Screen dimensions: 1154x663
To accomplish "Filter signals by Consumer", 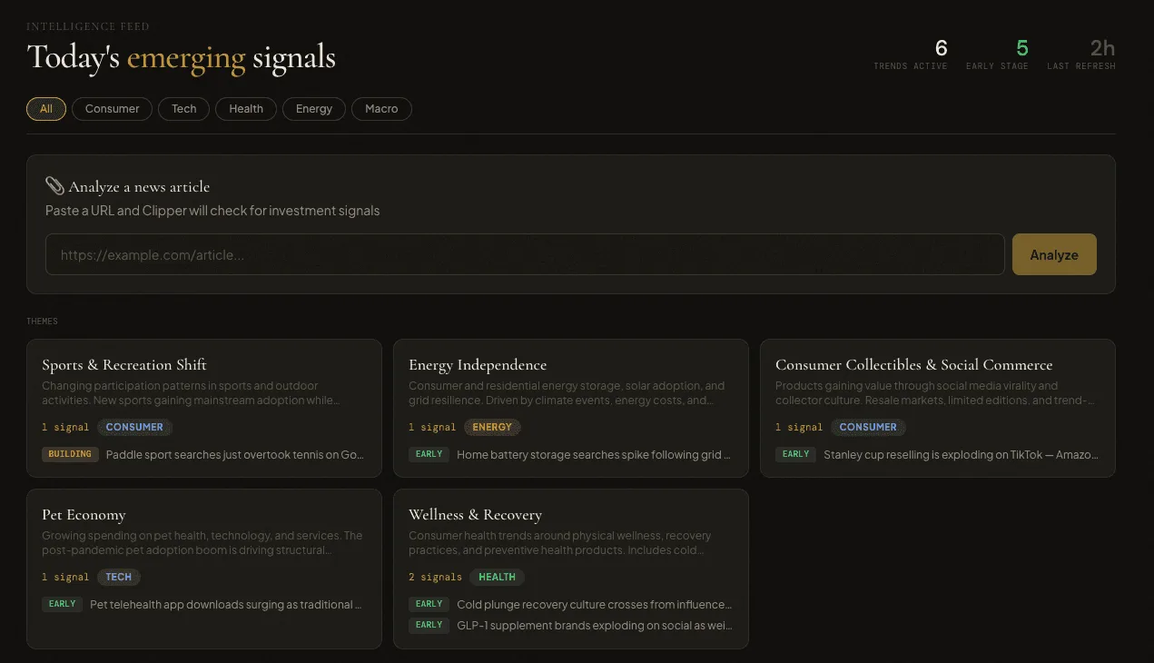I will [113, 109].
